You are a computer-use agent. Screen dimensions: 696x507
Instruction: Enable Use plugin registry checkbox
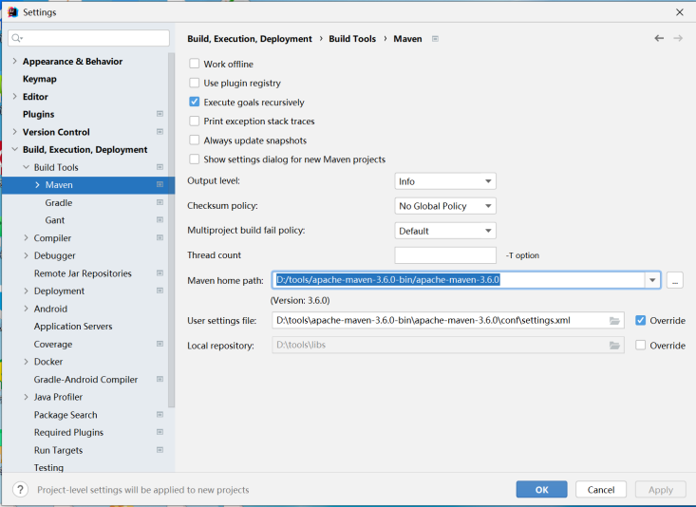(x=195, y=83)
